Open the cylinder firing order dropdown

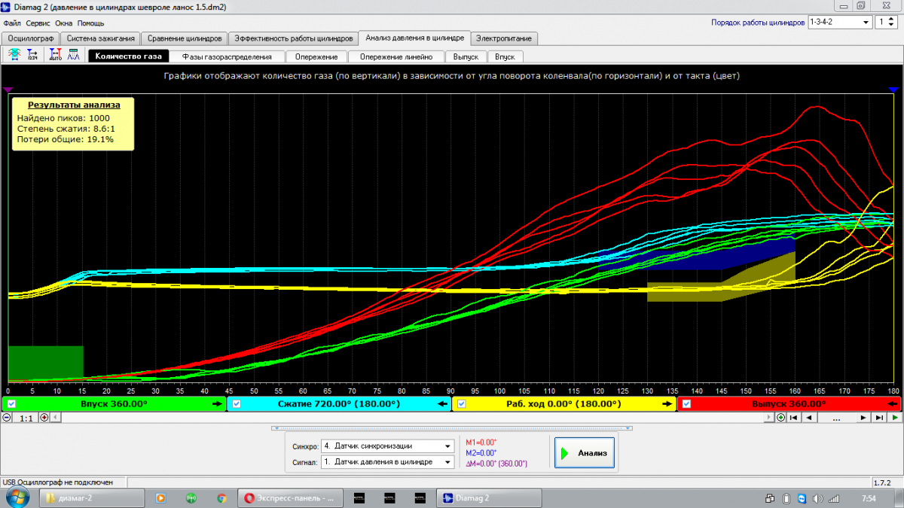[x=867, y=22]
